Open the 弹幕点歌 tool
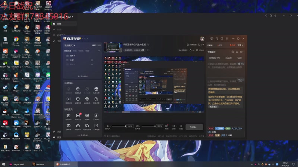The height and width of the screenshot is (167, 298). (96, 100)
